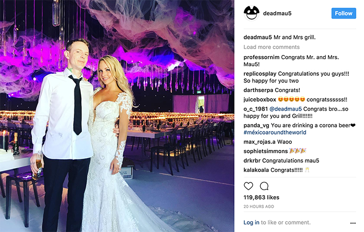View the 119,863 likes list
Screen dimensions: 364x232
tap(261, 198)
